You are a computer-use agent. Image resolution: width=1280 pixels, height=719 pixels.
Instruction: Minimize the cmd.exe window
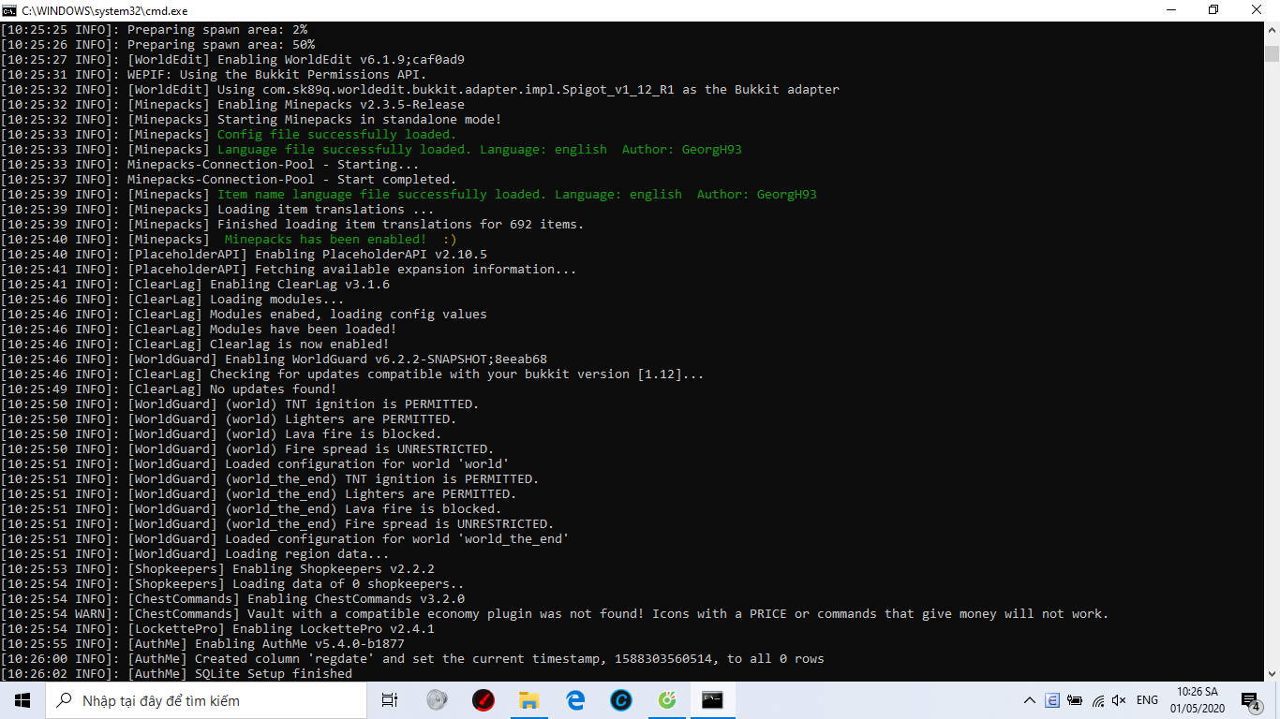pos(1170,9)
